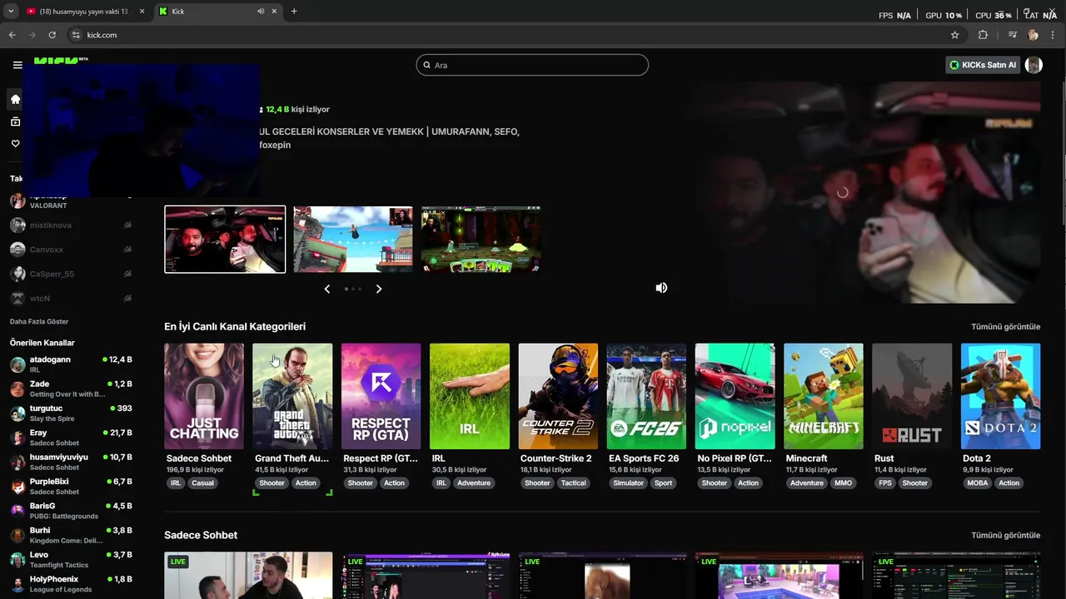
Task: Open the Grand Theft Auto category cover
Action: click(292, 396)
